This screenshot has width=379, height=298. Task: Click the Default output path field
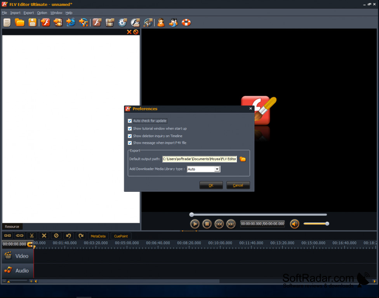pos(200,159)
